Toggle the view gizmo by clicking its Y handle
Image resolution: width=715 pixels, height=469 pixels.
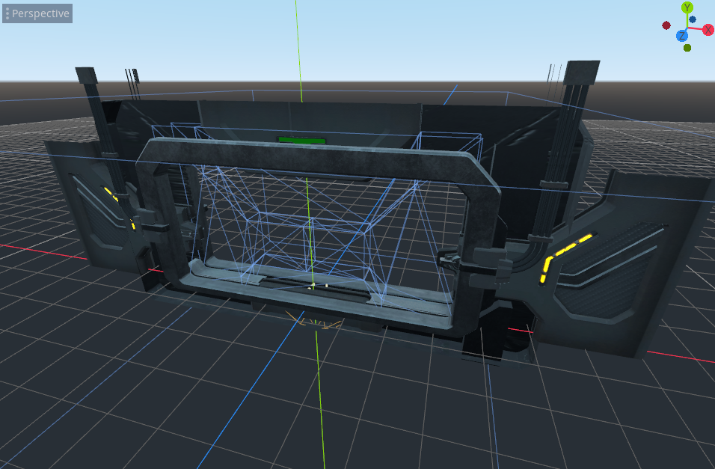[687, 7]
